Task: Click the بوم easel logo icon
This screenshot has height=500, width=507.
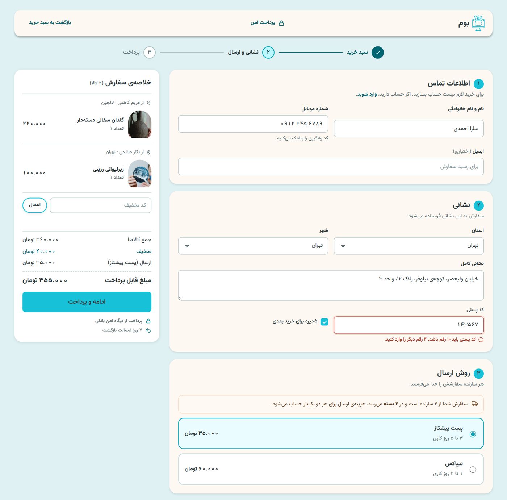Action: coord(478,23)
